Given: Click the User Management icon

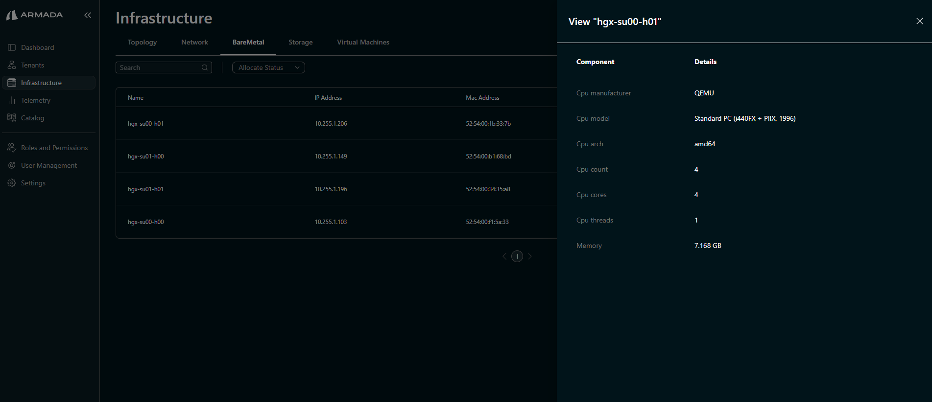Looking at the screenshot, I should [x=12, y=165].
